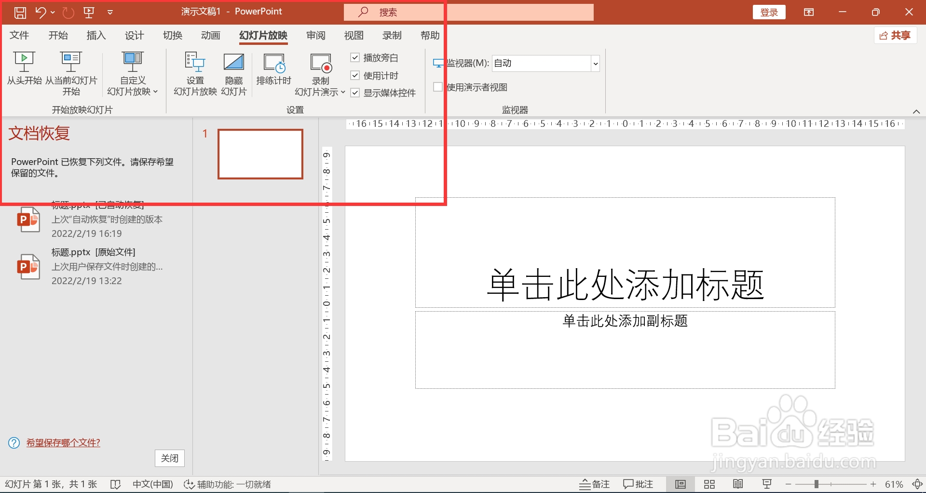926x493 pixels.
Task: Click the redo button
Action: click(68, 12)
